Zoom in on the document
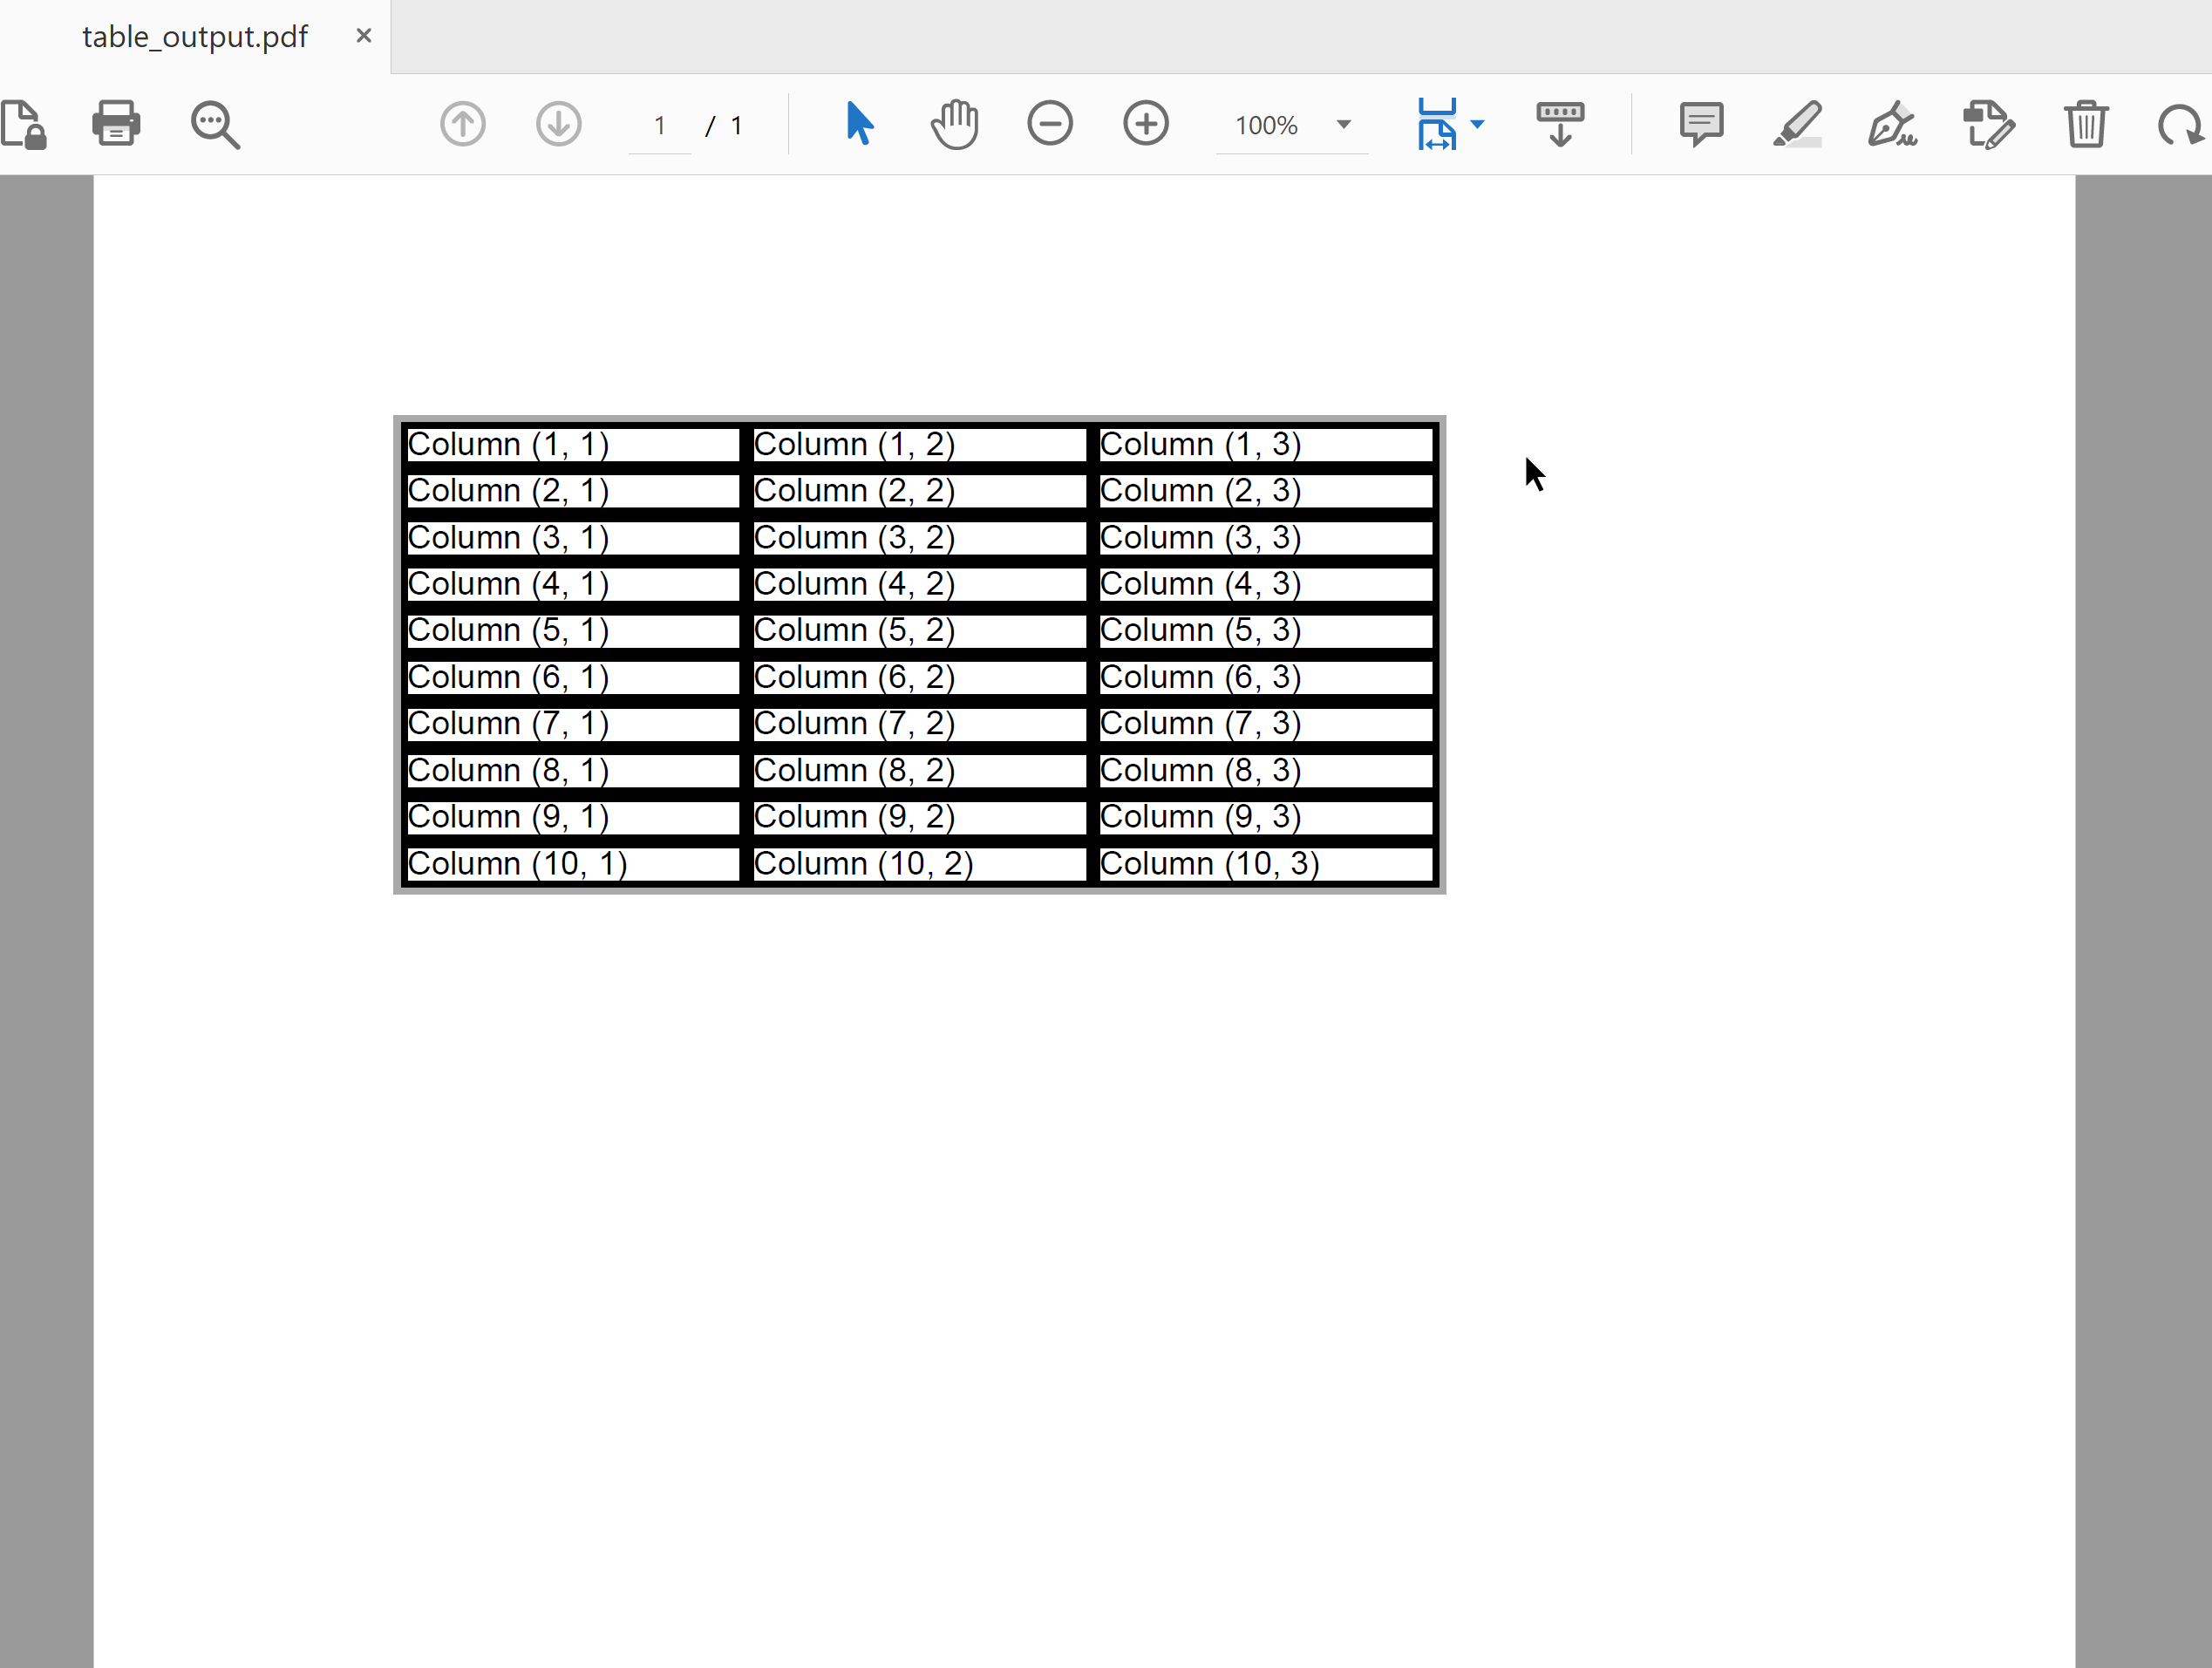Viewport: 2212px width, 1668px height. (x=1146, y=124)
